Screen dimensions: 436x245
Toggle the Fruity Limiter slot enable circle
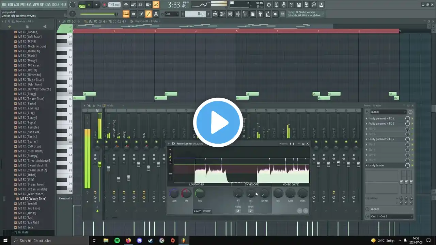407,165
